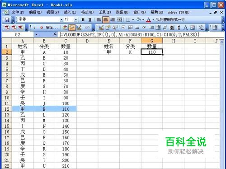Screen dimensions: 226x169
Task: Select the Spin Button control tool
Action: pyautogui.click(x=172, y=28)
